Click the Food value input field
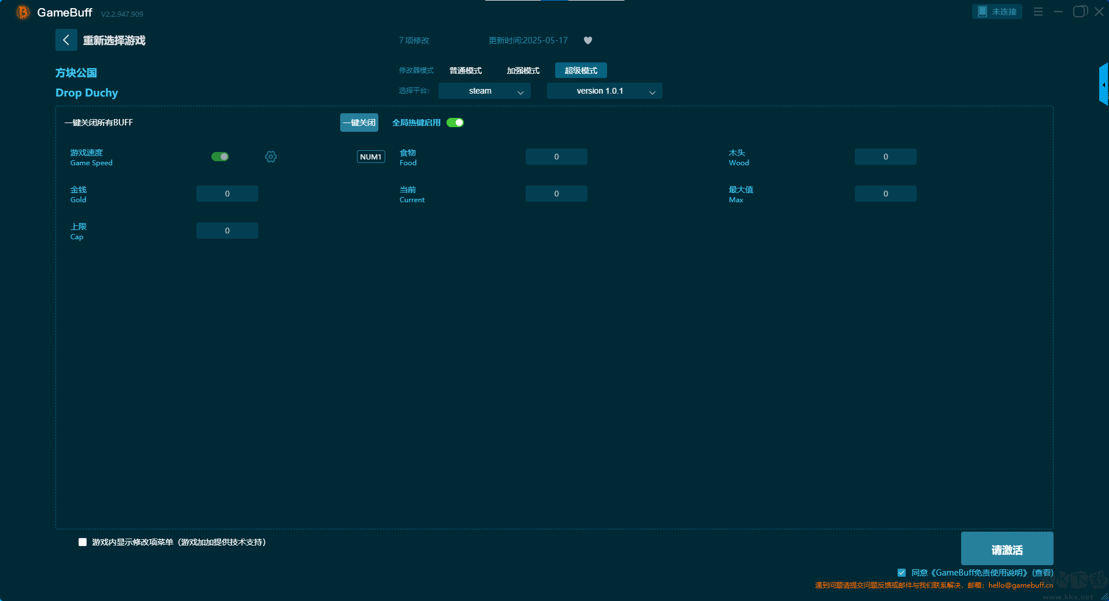This screenshot has height=601, width=1109. pos(556,157)
